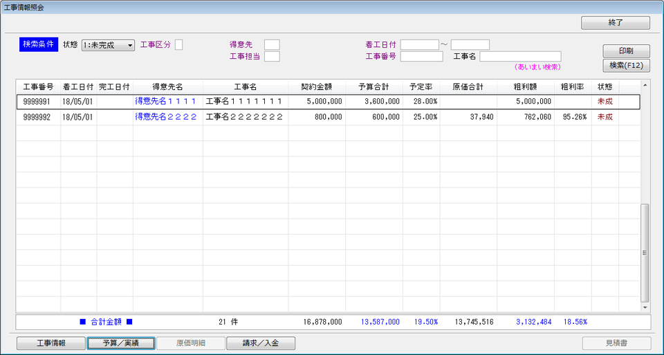Viewport: 664px width, 355px height.
Task: Open the 予算/実績 screen
Action: [x=120, y=343]
